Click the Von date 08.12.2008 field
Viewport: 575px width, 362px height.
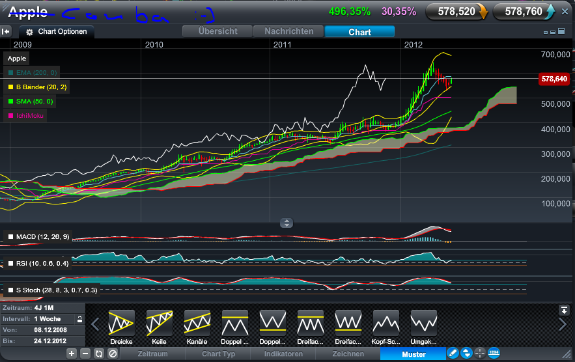point(42,330)
